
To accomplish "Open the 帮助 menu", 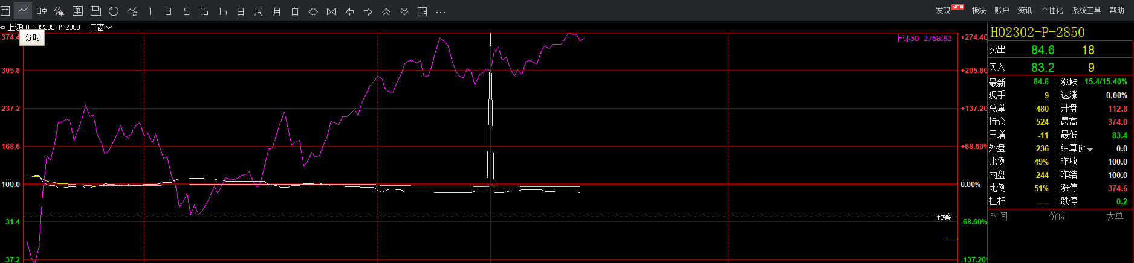I will point(1117,10).
